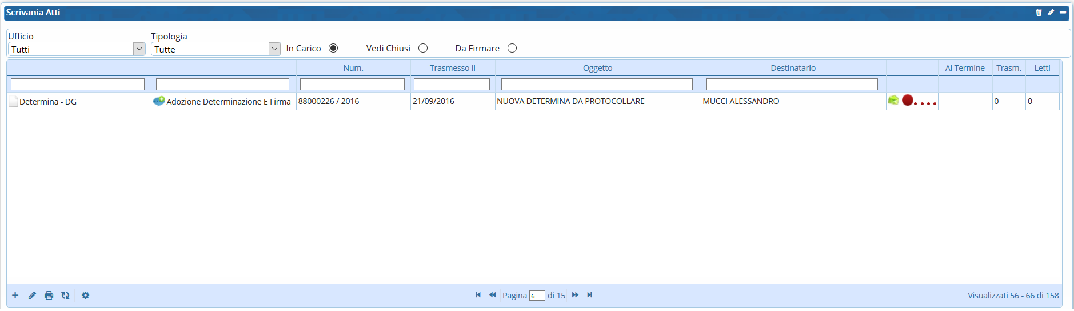Click the page number input box
Screen dimensions: 1074x311
click(x=537, y=296)
